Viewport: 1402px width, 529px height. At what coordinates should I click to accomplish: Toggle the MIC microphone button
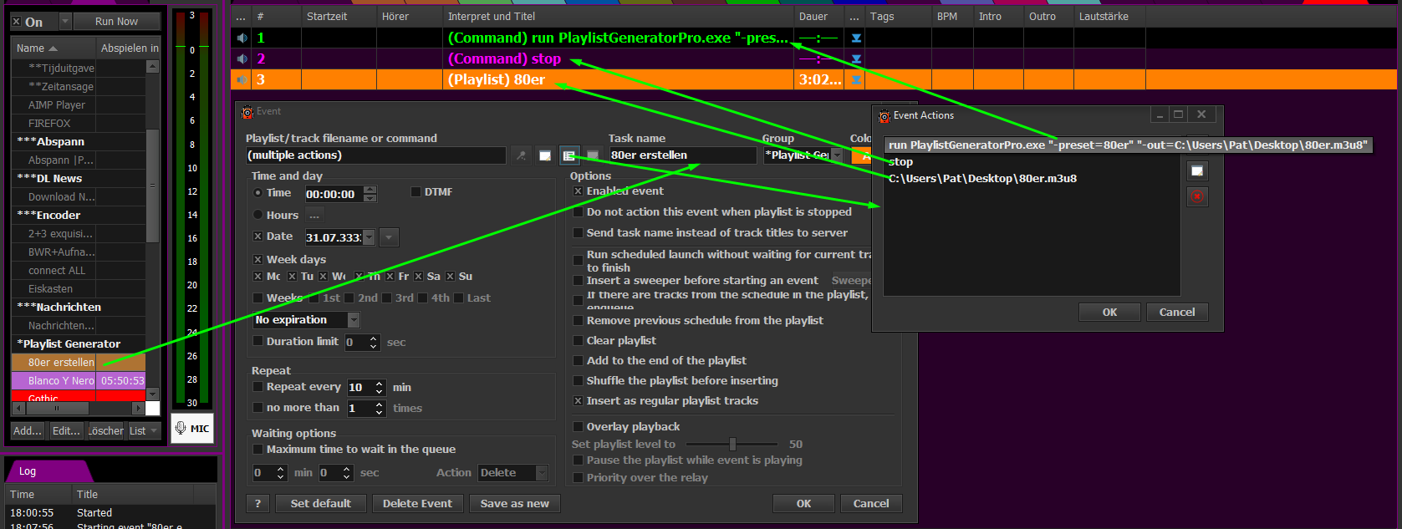pyautogui.click(x=192, y=429)
